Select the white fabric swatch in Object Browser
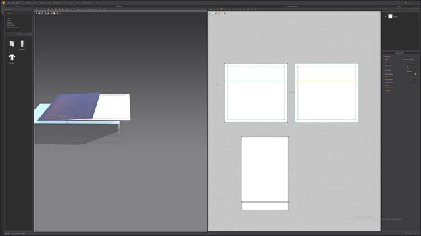 click(x=390, y=16)
